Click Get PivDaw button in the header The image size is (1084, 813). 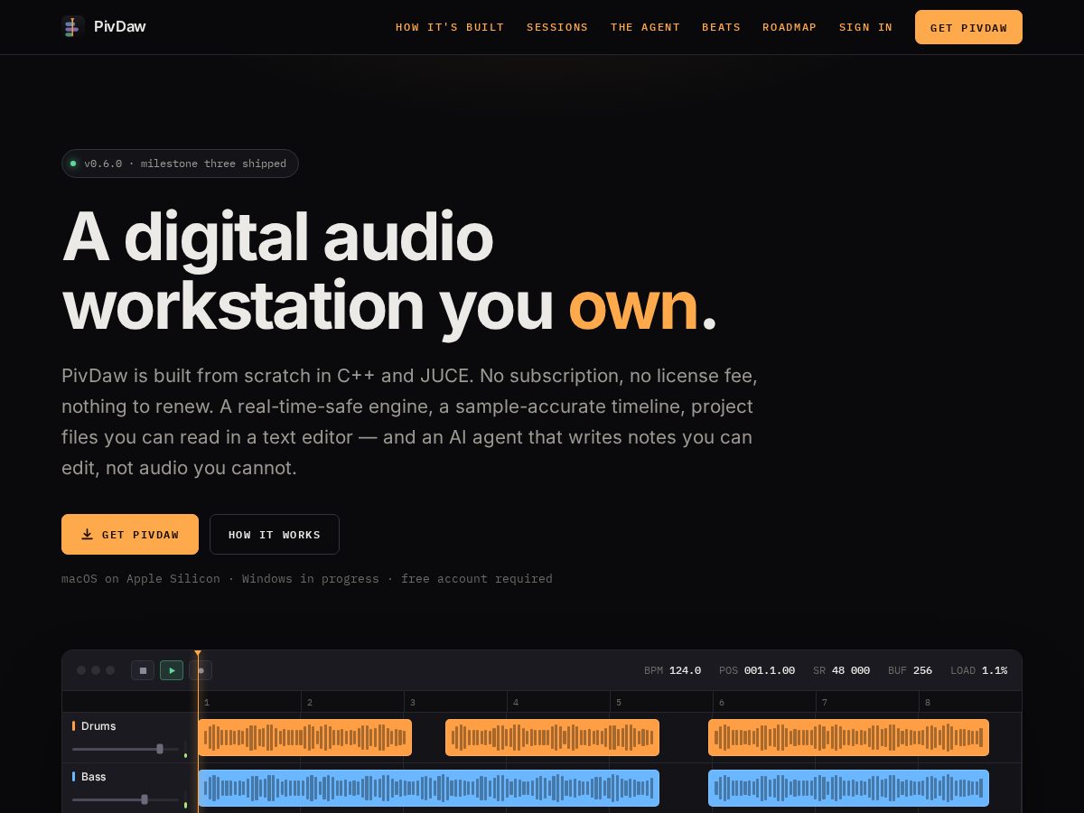point(968,27)
